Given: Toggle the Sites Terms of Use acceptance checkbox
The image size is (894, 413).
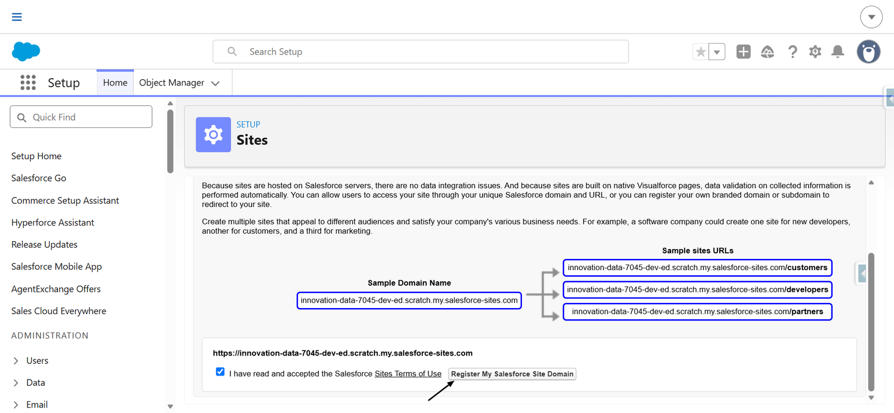Looking at the screenshot, I should (x=220, y=372).
